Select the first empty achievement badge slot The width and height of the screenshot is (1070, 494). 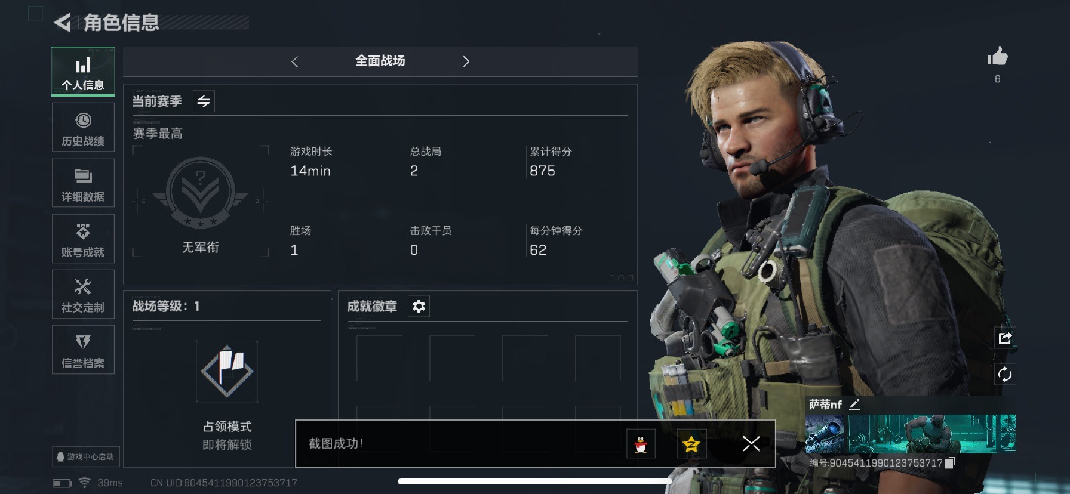(x=379, y=358)
